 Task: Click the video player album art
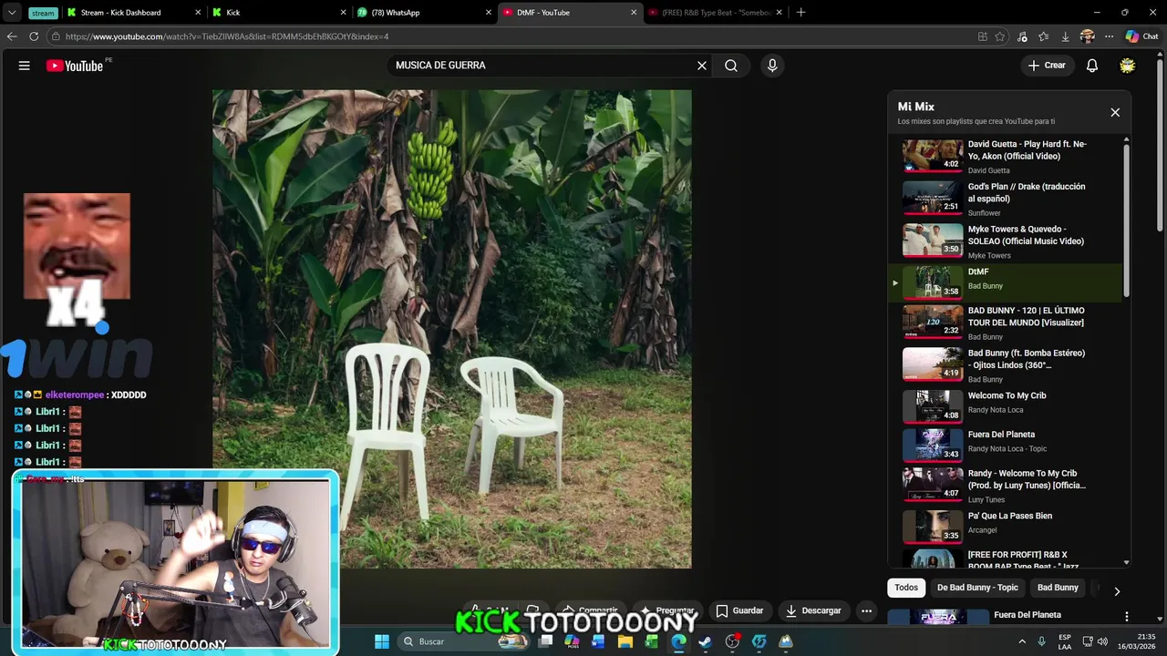(452, 329)
